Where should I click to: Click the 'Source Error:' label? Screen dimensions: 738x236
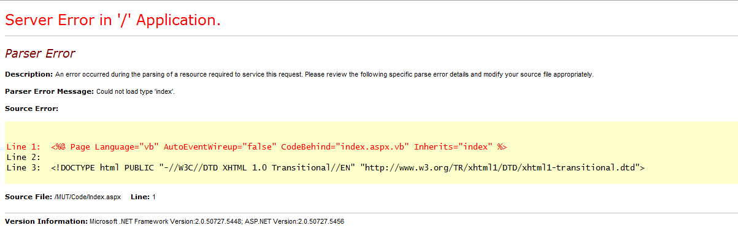31,108
